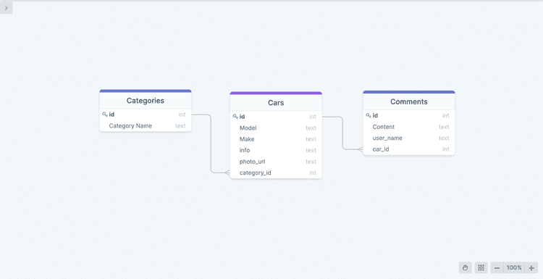Click the key icon in Categories table

(x=104, y=114)
